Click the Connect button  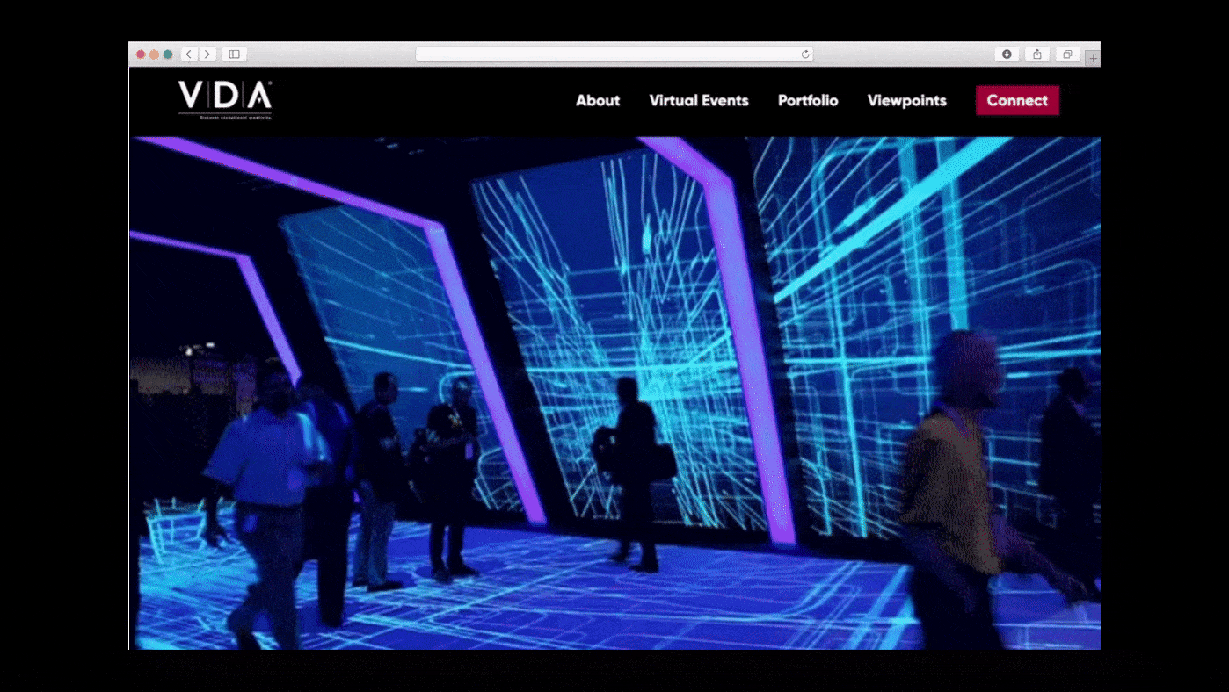[1017, 100]
